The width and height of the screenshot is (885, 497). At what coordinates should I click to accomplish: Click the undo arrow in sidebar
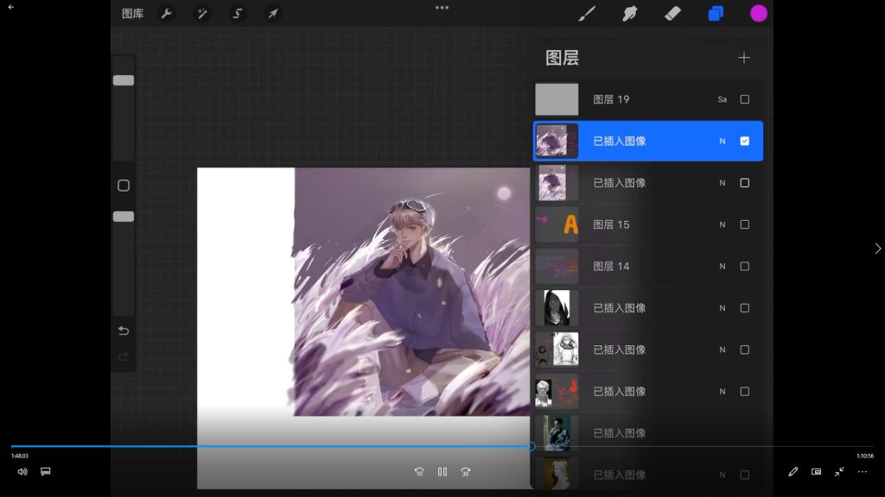coord(124,331)
